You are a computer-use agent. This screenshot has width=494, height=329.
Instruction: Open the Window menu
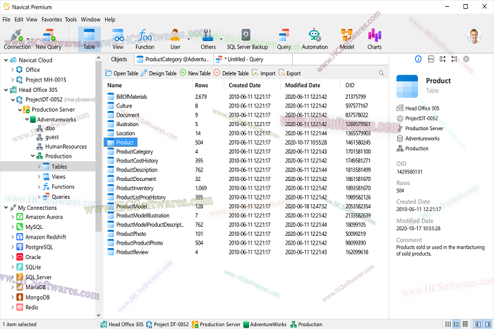[x=91, y=19]
